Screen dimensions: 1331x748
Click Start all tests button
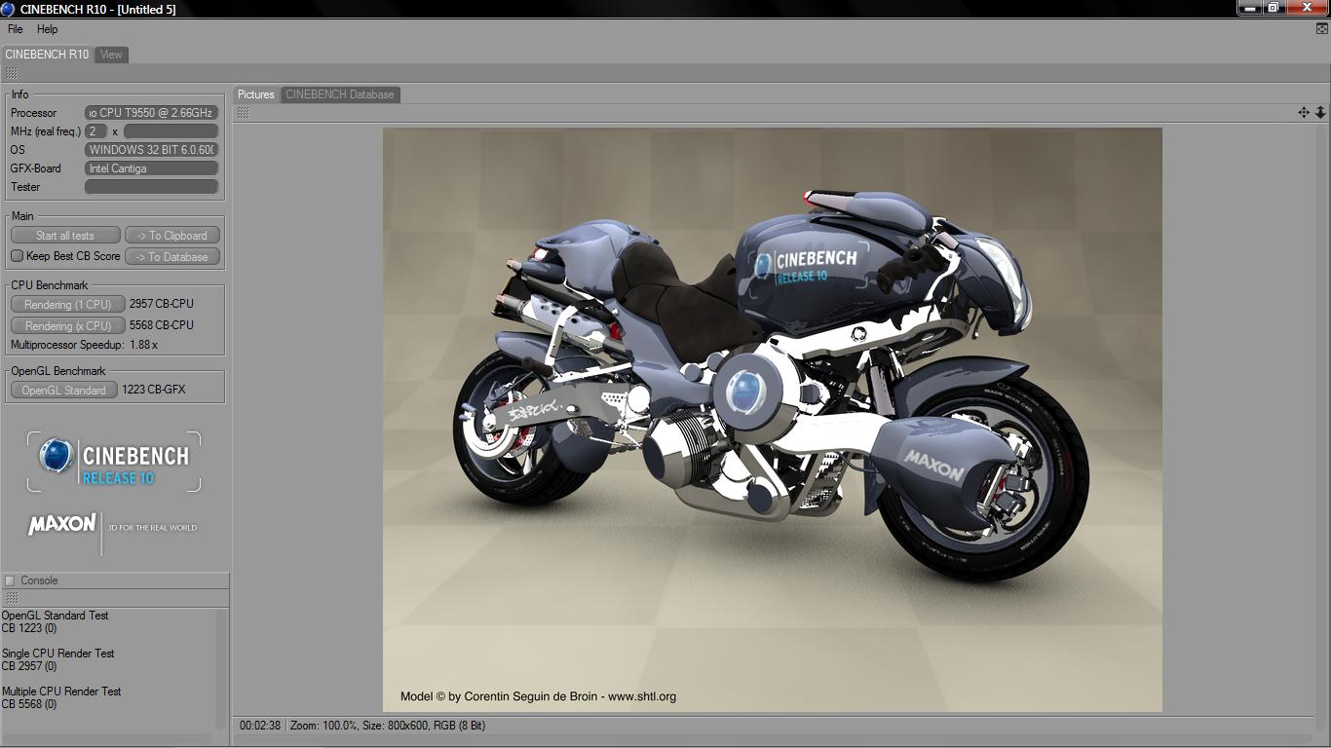tap(65, 236)
